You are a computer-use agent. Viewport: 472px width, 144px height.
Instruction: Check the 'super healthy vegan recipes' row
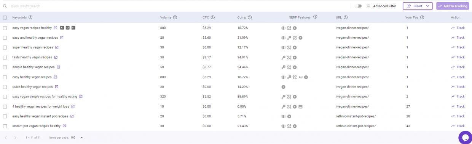(x=5, y=47)
